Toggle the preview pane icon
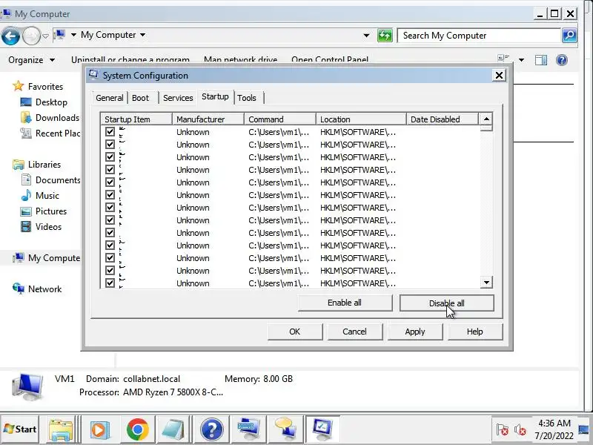 click(x=541, y=60)
